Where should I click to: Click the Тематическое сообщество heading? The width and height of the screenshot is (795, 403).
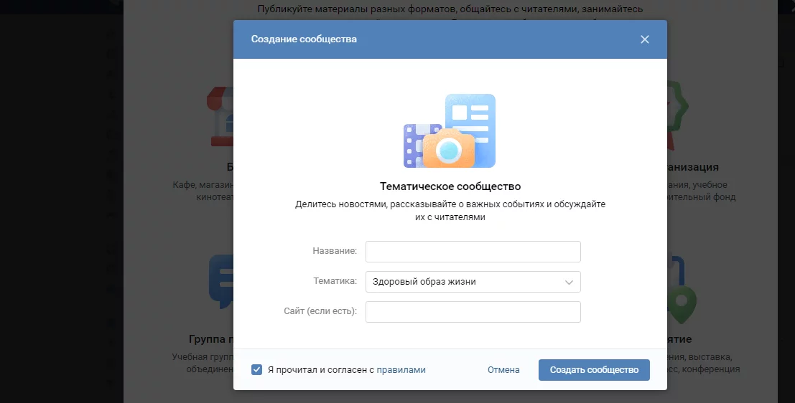pos(450,186)
